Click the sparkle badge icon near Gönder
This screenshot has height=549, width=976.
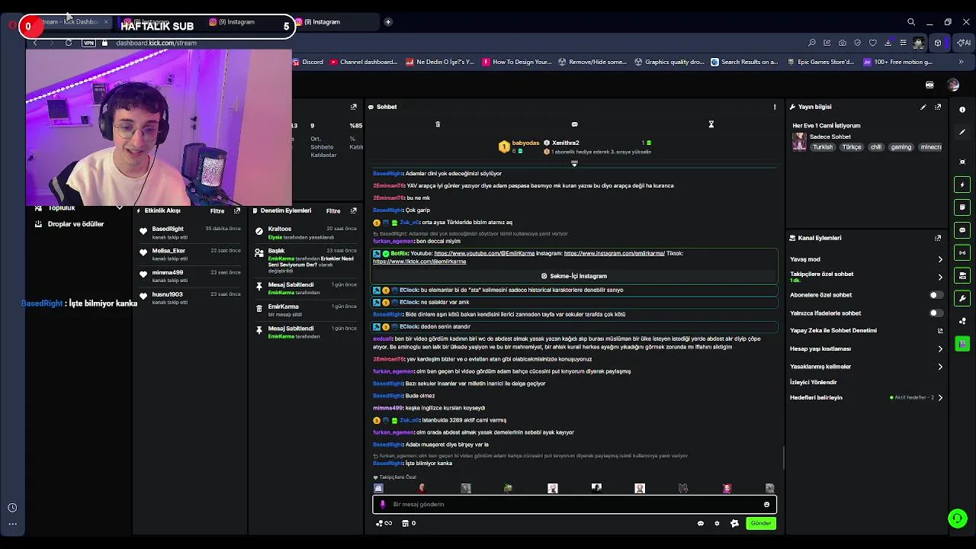coord(734,523)
